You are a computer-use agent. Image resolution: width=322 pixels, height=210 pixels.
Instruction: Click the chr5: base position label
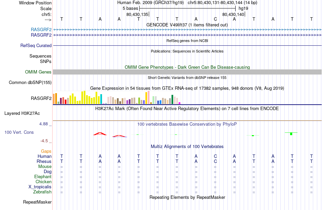(x=46, y=14)
